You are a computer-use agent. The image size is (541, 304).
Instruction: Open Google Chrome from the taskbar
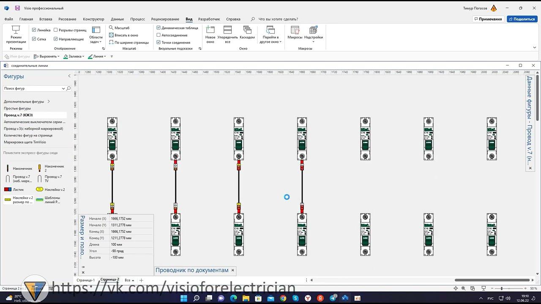point(283,298)
